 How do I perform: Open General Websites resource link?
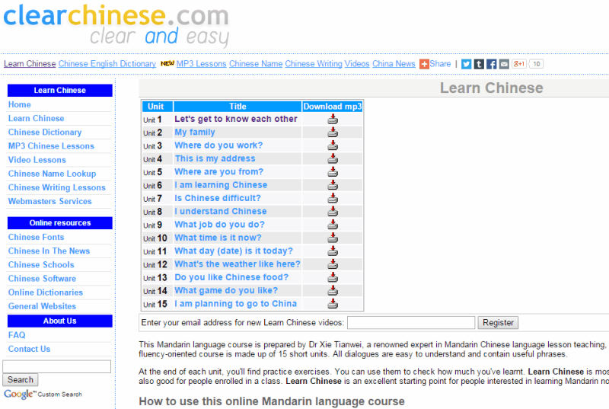[42, 306]
